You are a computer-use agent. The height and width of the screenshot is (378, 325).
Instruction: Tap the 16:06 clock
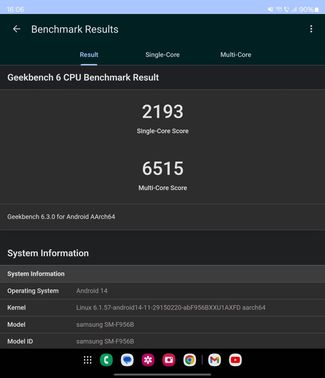point(15,9)
